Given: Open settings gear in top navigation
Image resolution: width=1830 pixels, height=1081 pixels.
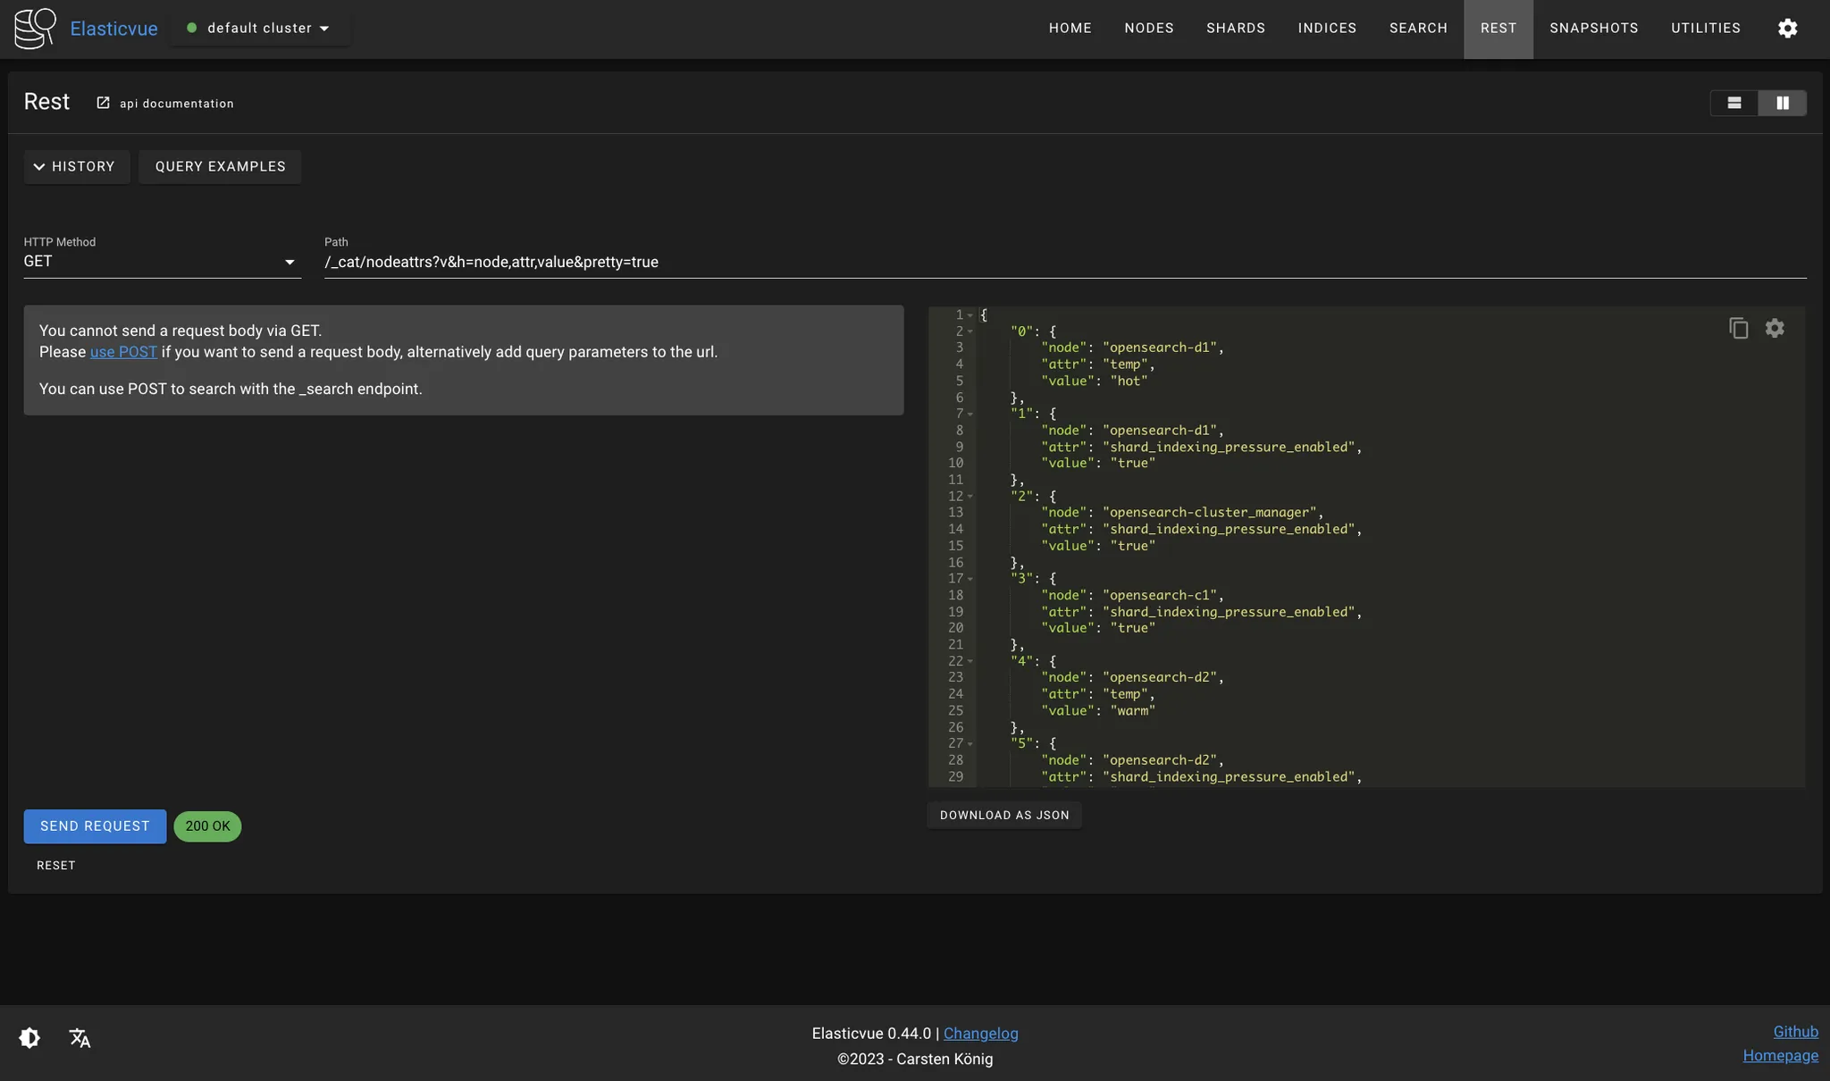Looking at the screenshot, I should [x=1787, y=29].
